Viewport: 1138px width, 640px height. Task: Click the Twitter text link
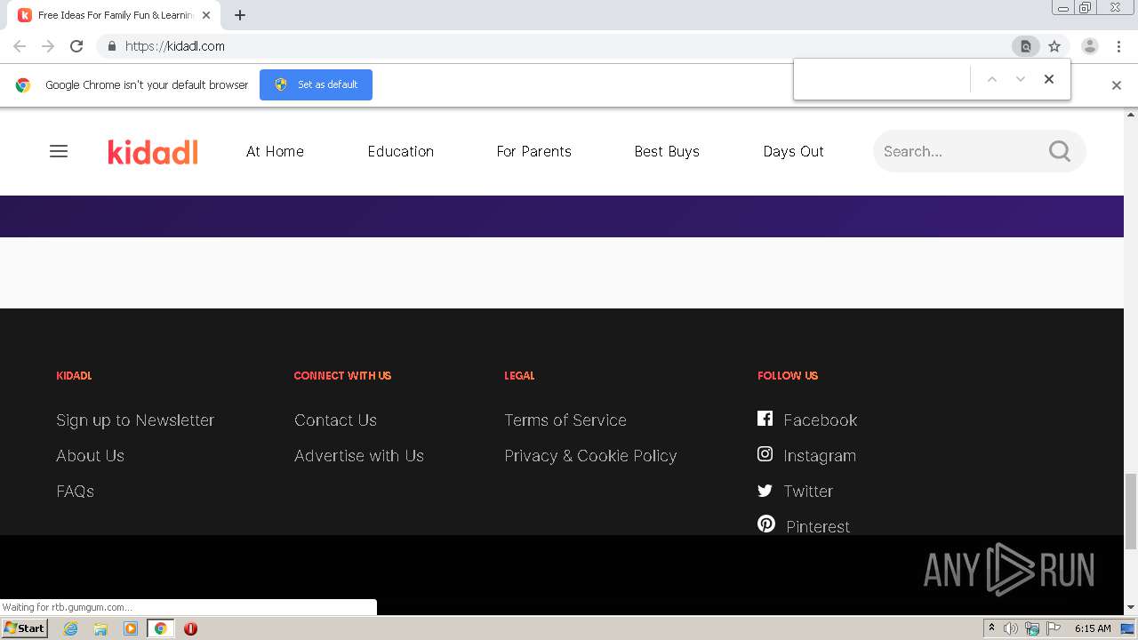808,491
